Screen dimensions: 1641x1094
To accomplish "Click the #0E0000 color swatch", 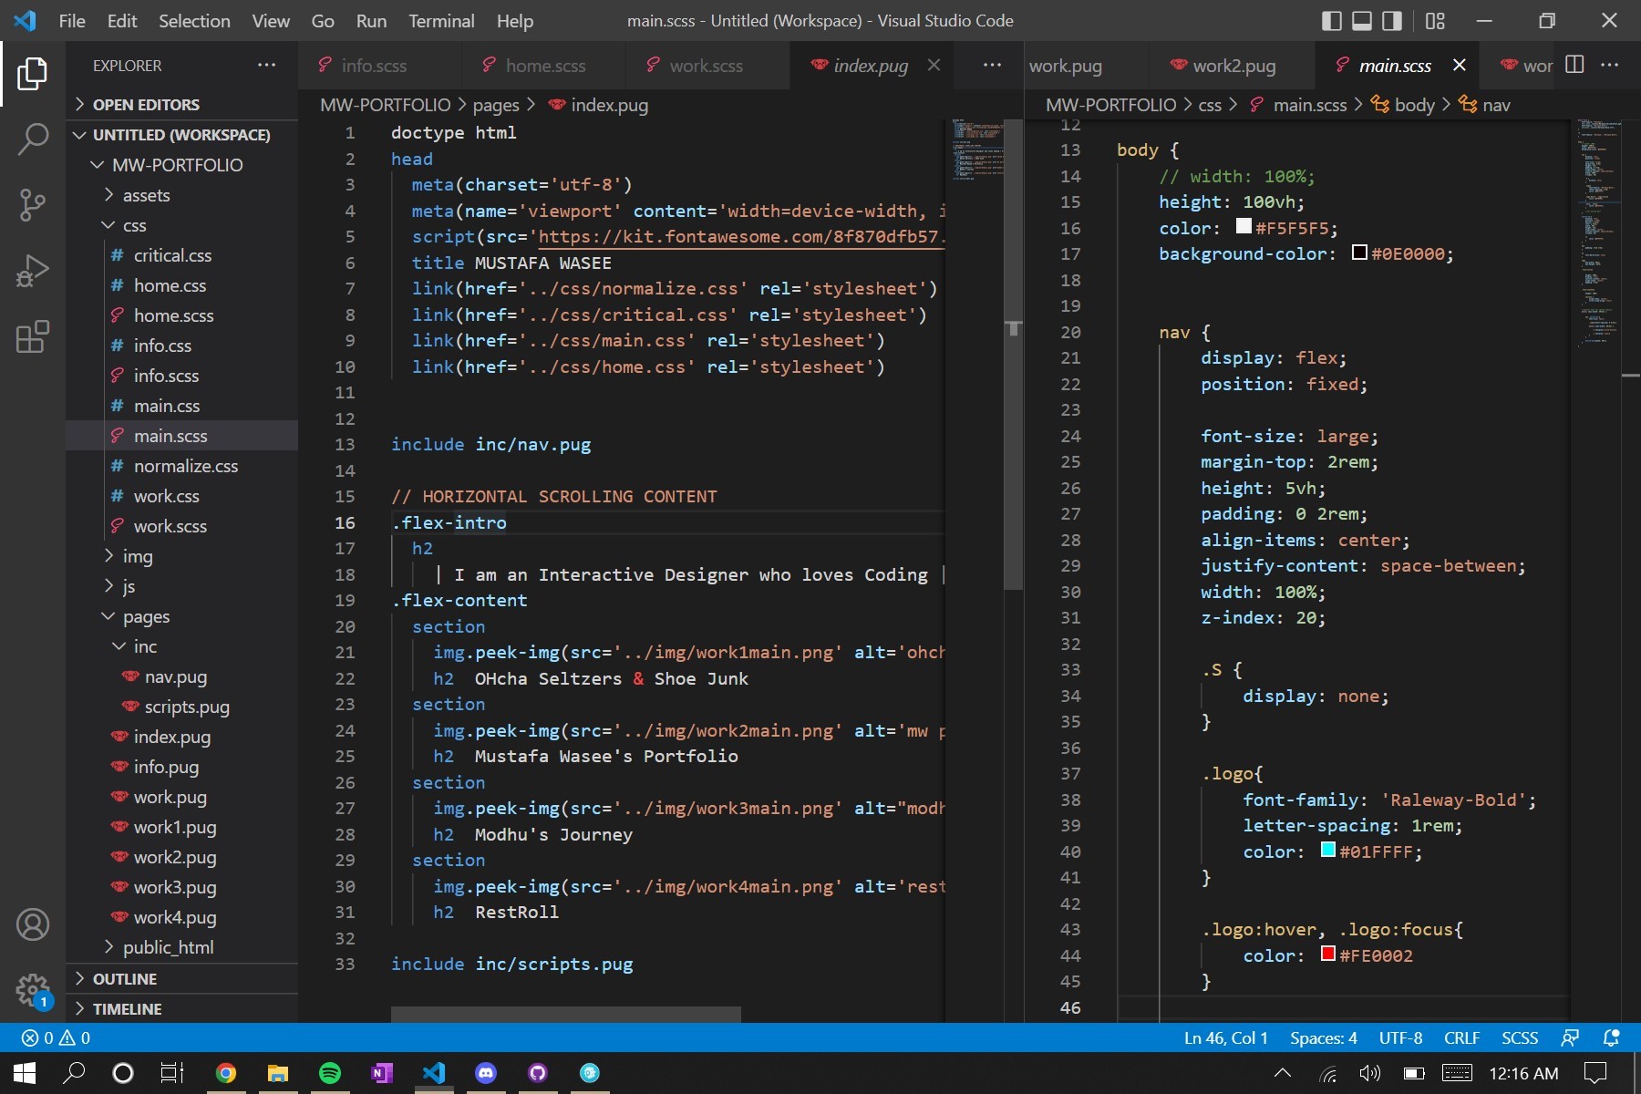I will coord(1359,252).
